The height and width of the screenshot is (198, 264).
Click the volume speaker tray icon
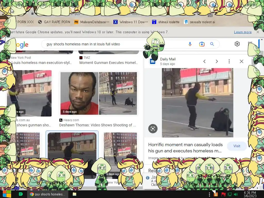(236, 194)
